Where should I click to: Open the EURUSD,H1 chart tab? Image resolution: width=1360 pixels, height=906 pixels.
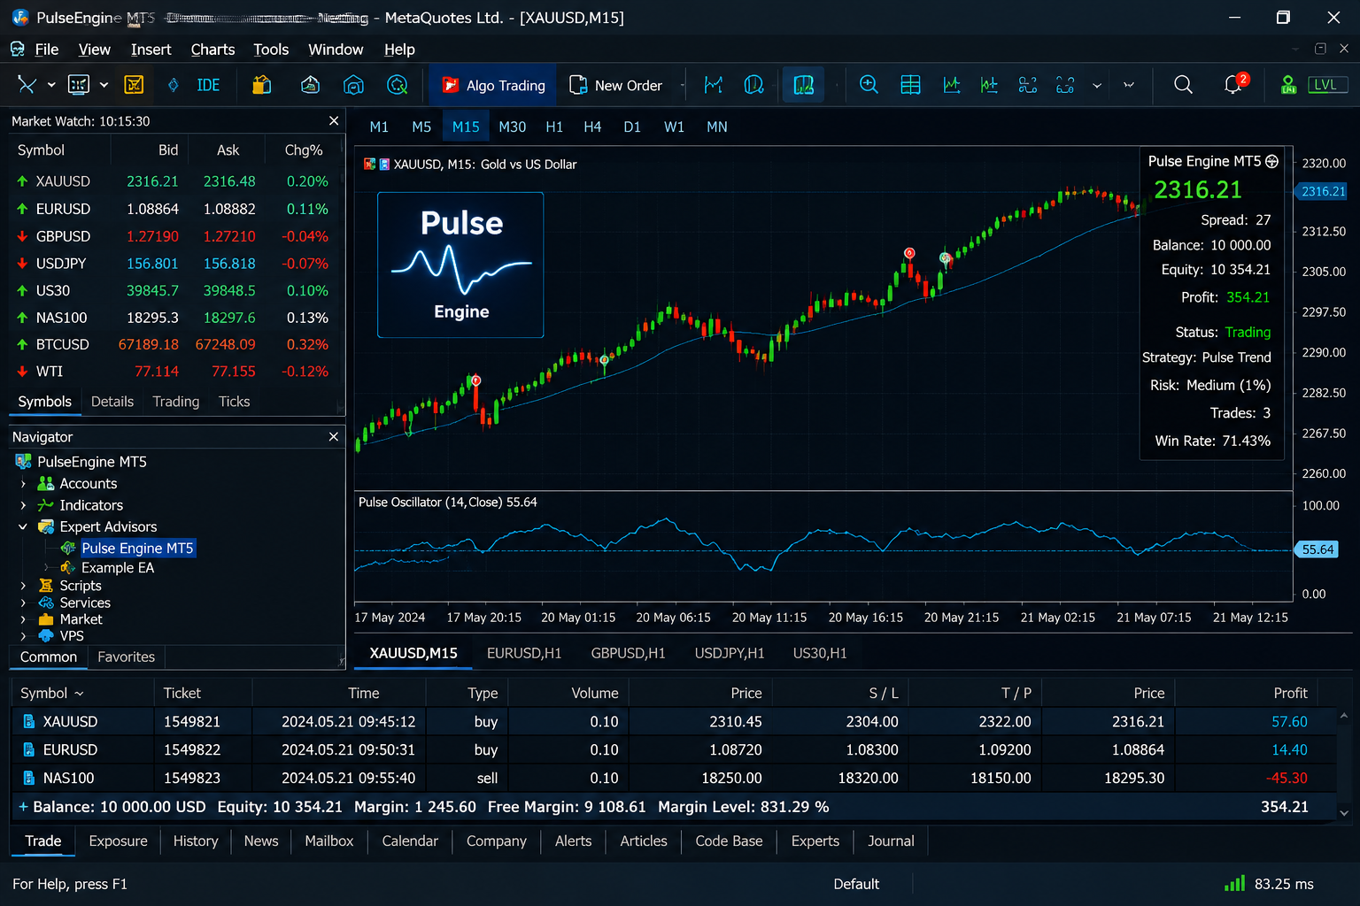[524, 653]
